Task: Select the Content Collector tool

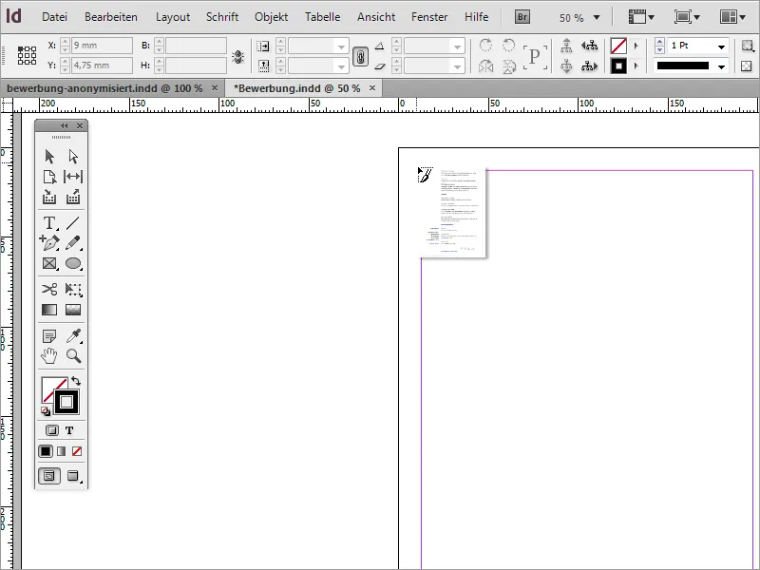Action: (49, 197)
